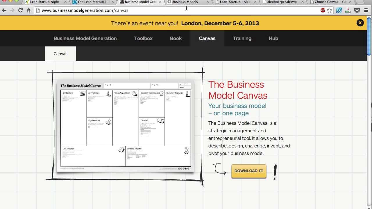Screen dimensions: 372x209
Task: Click the Key Partners box on canvas
Action: click(74, 118)
